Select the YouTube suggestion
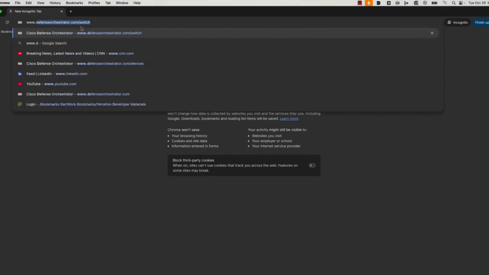This screenshot has height=275, width=489. pyautogui.click(x=225, y=84)
